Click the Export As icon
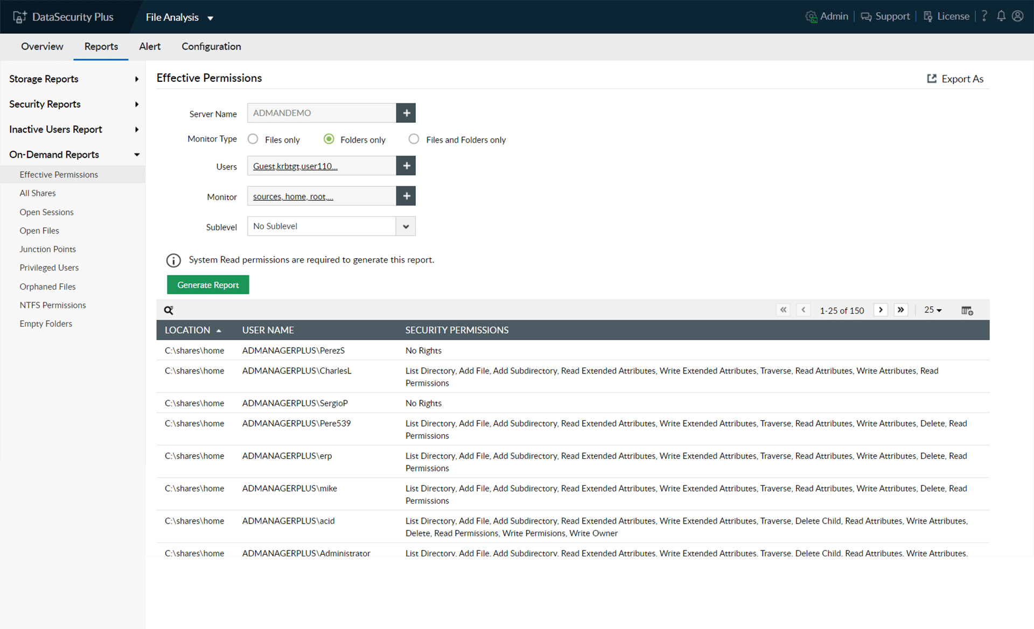This screenshot has width=1034, height=629. pyautogui.click(x=932, y=79)
